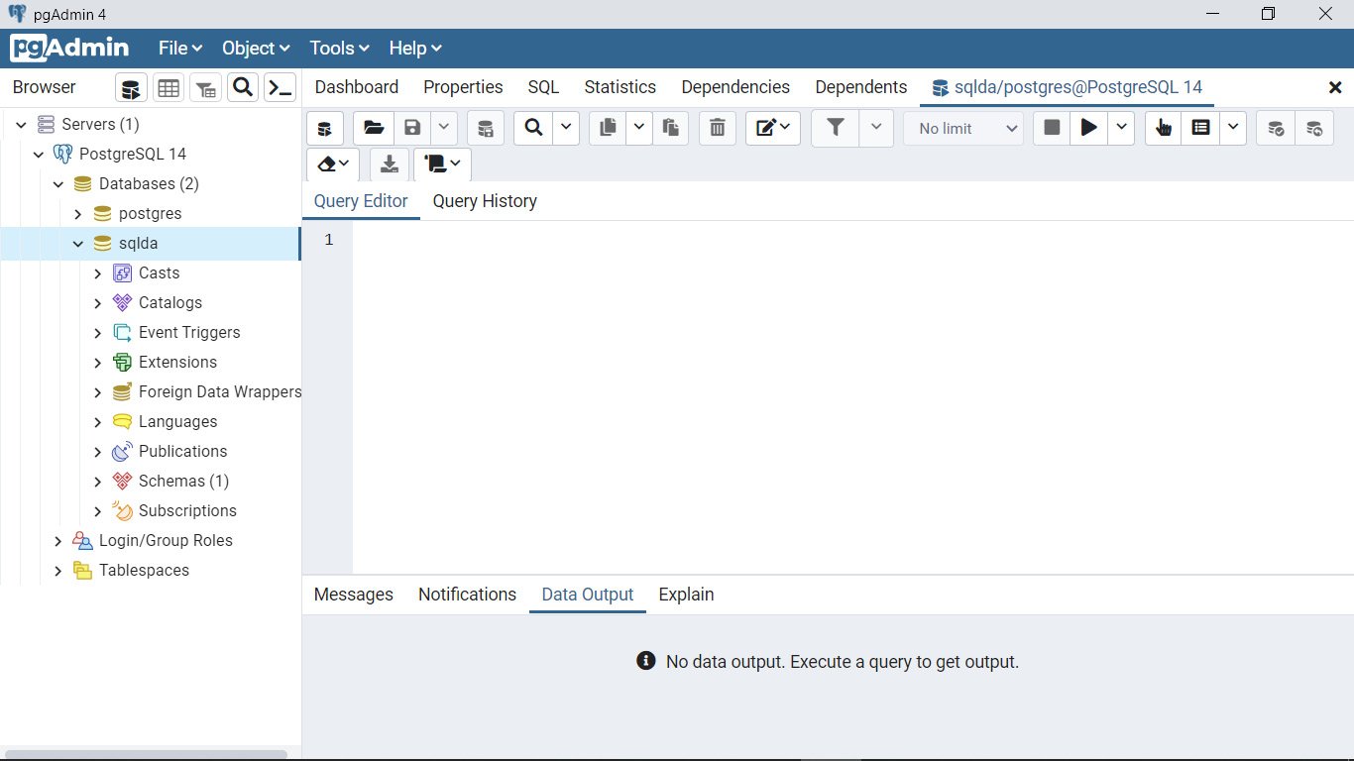This screenshot has height=761, width=1354.
Task: Expand the Schemas (1) node
Action: [x=98, y=482]
